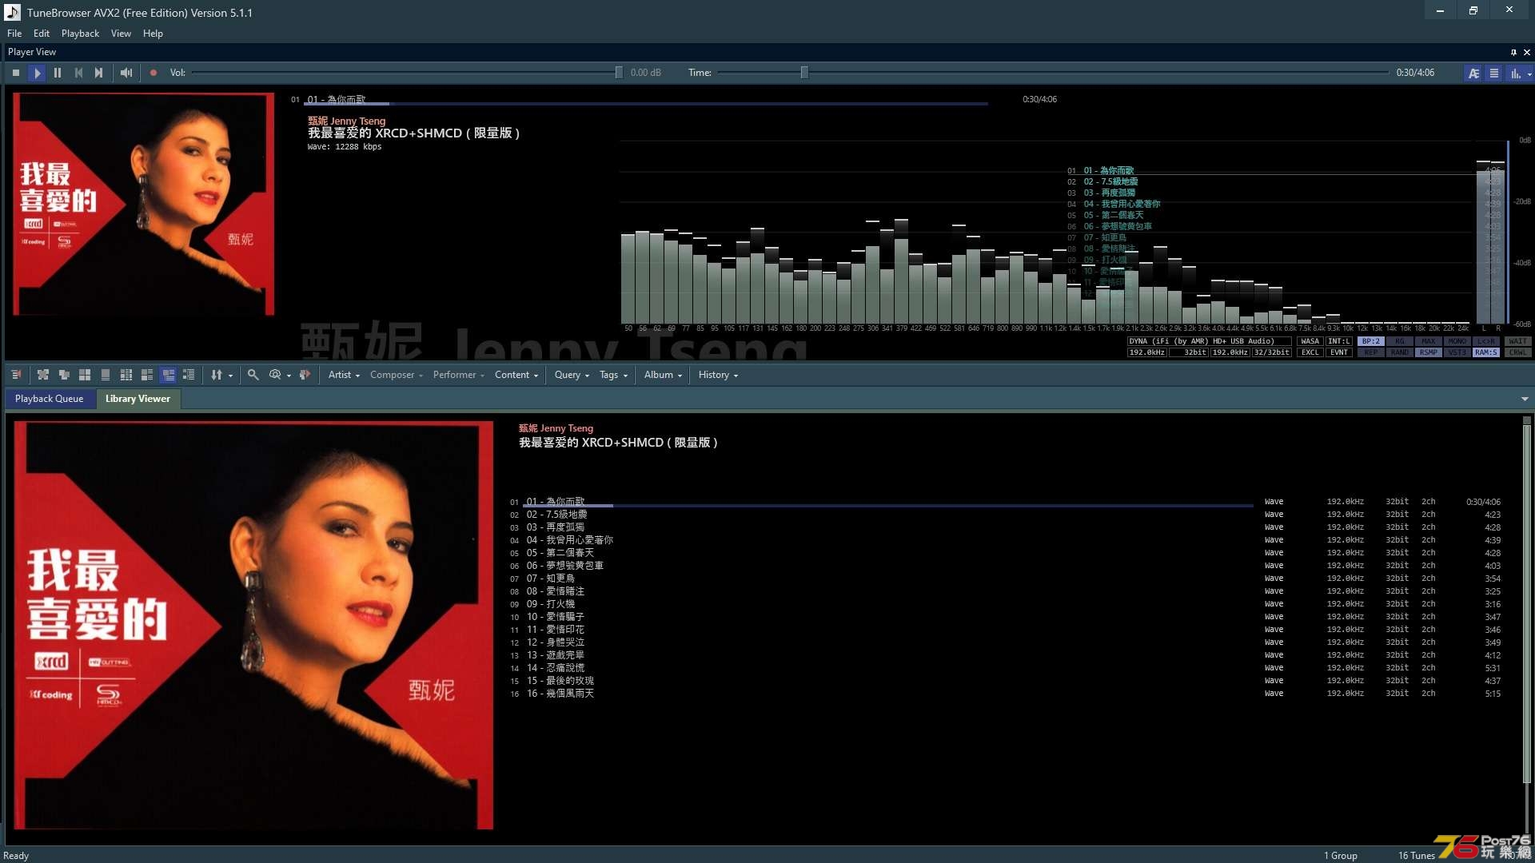This screenshot has width=1535, height=863.
Task: Open the Composer dropdown
Action: (397, 375)
